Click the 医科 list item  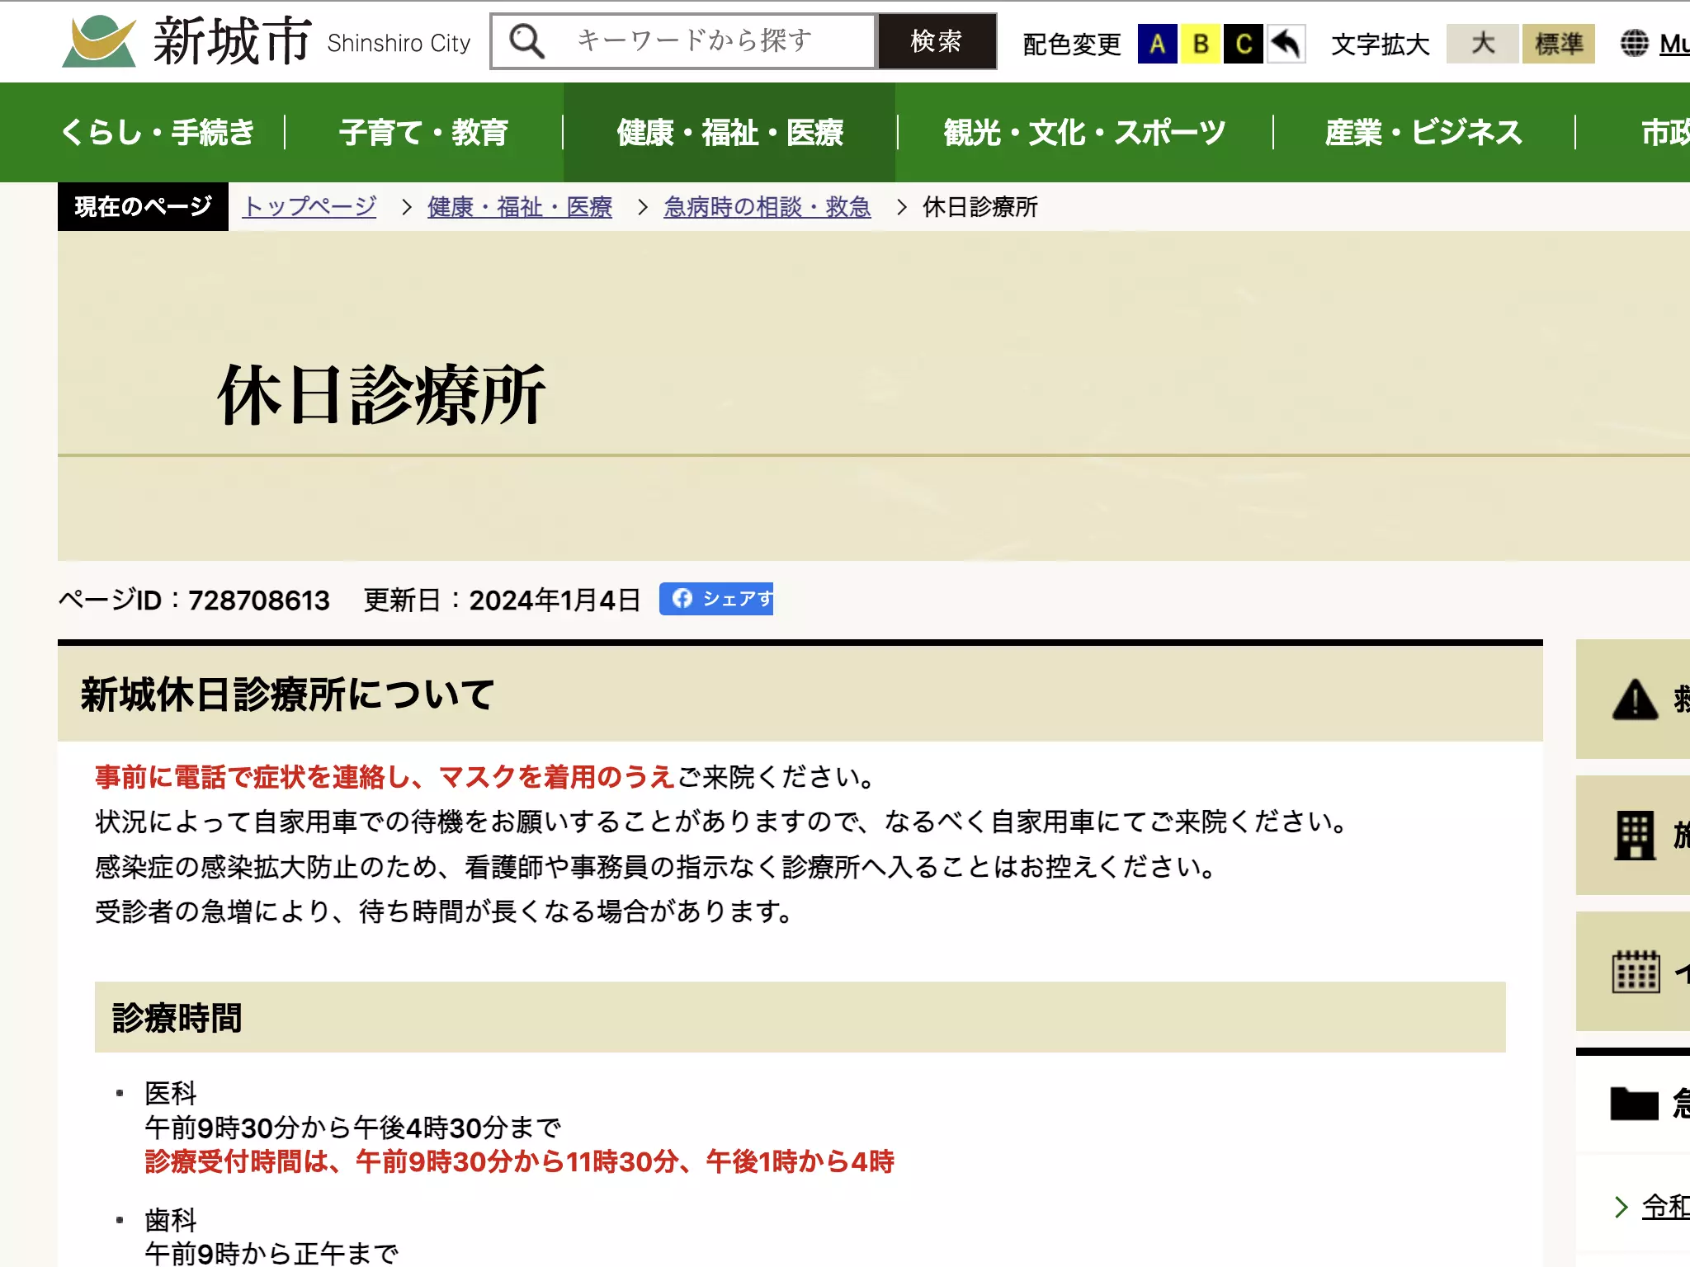coord(170,1093)
